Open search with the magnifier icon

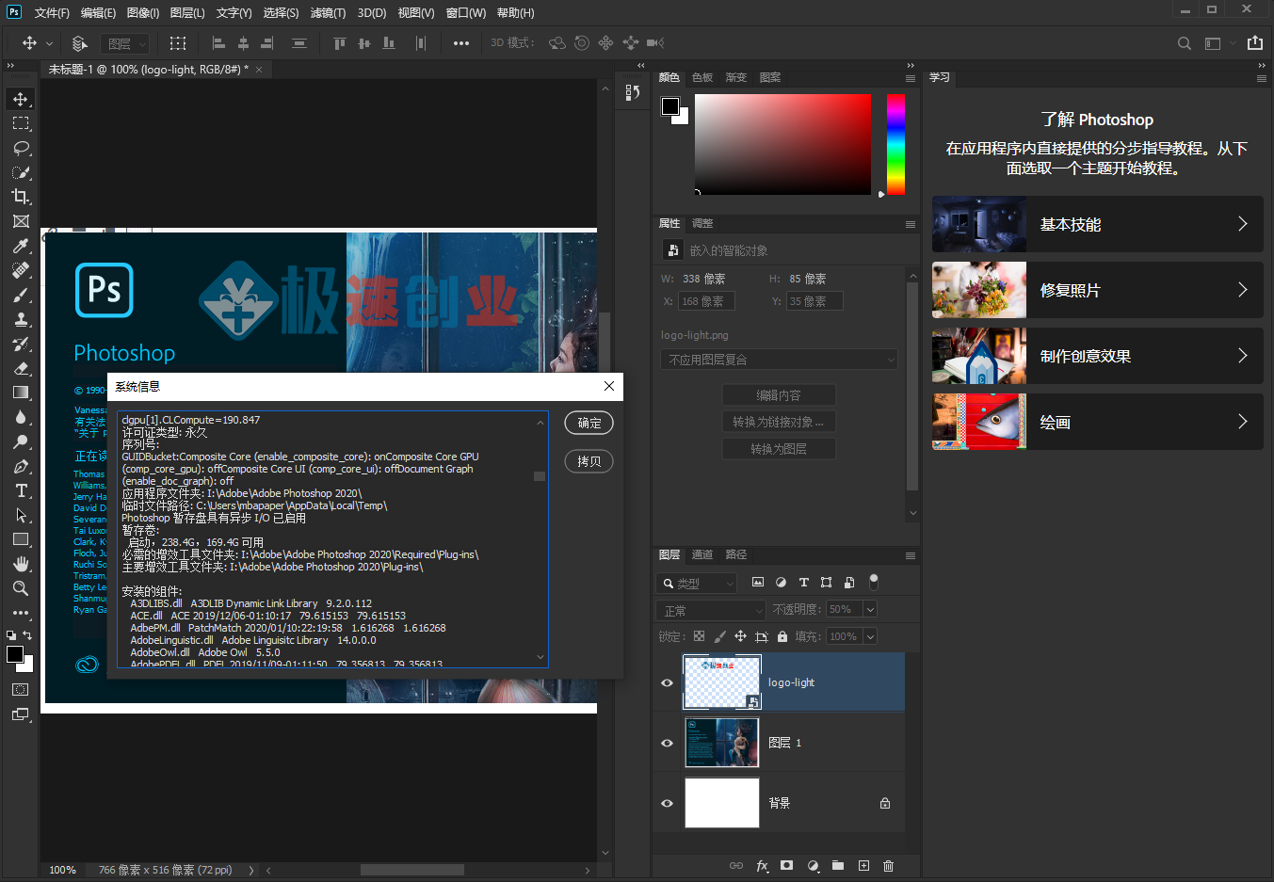tap(1185, 43)
